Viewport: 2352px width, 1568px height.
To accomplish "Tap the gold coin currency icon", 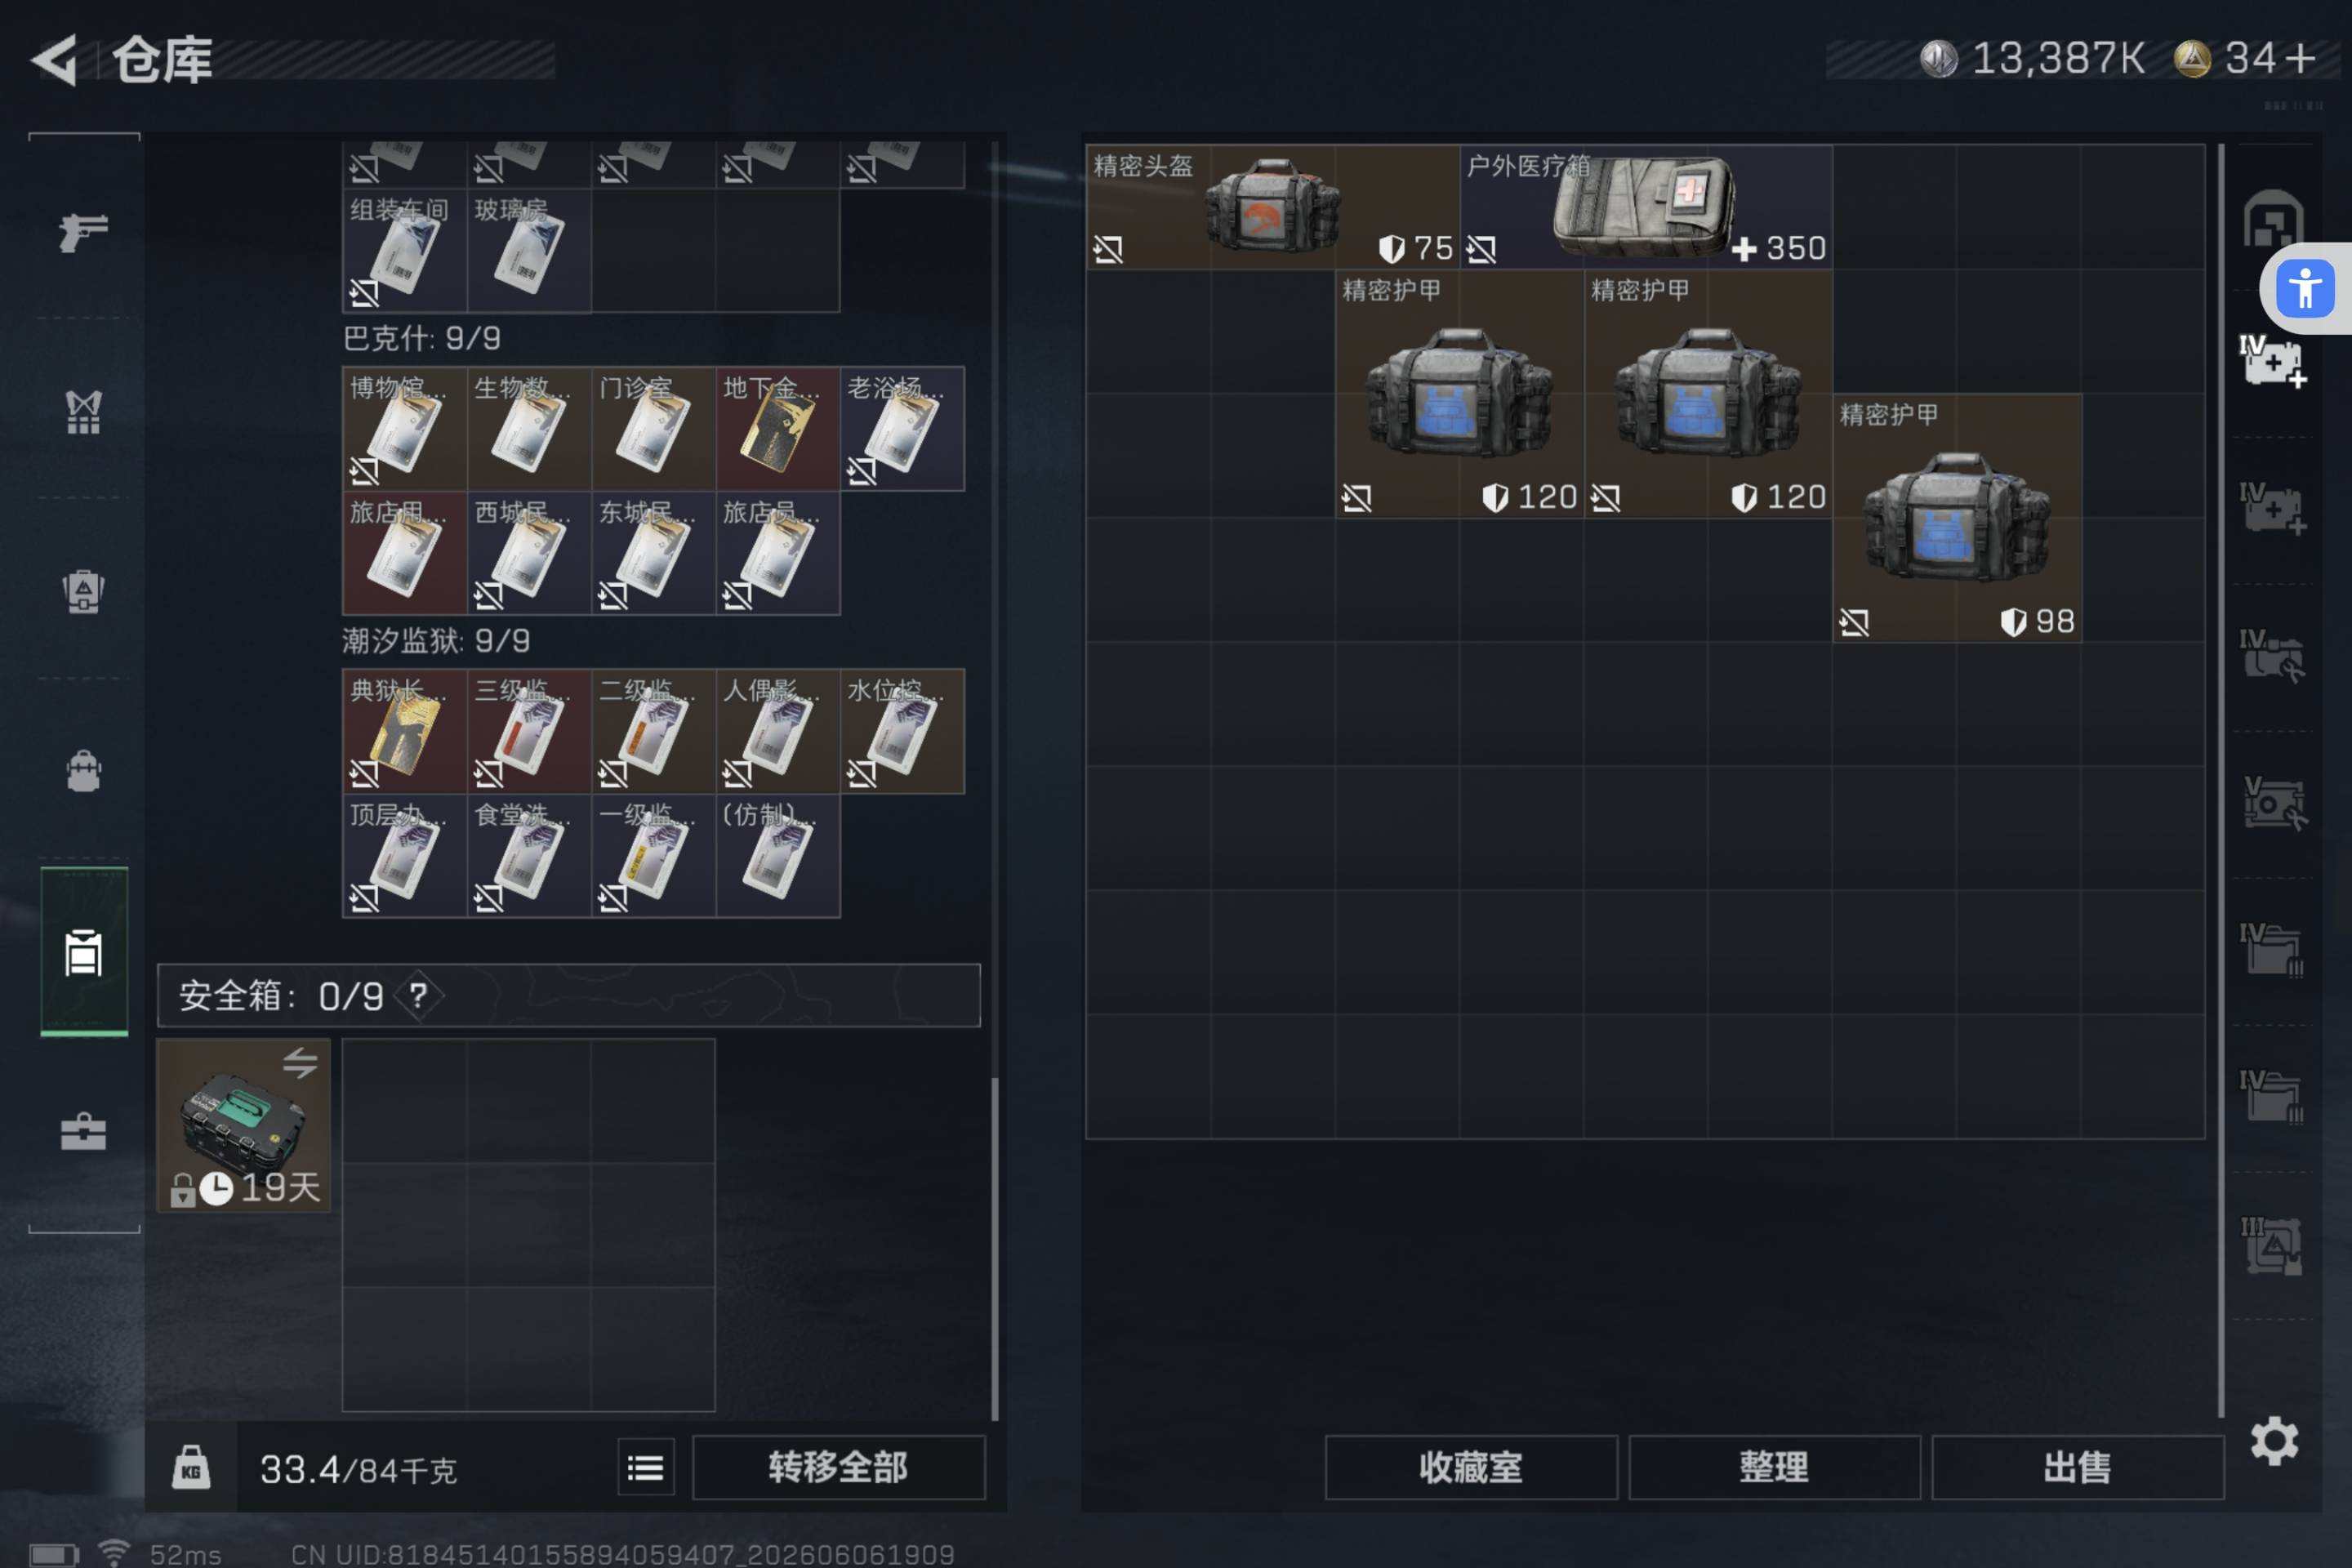I will point(2192,58).
